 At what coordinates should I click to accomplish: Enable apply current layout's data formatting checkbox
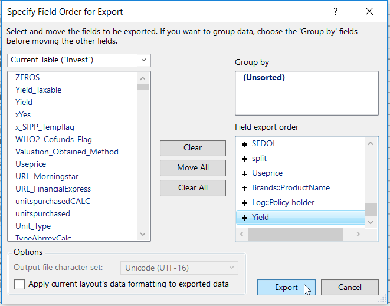click(x=20, y=284)
